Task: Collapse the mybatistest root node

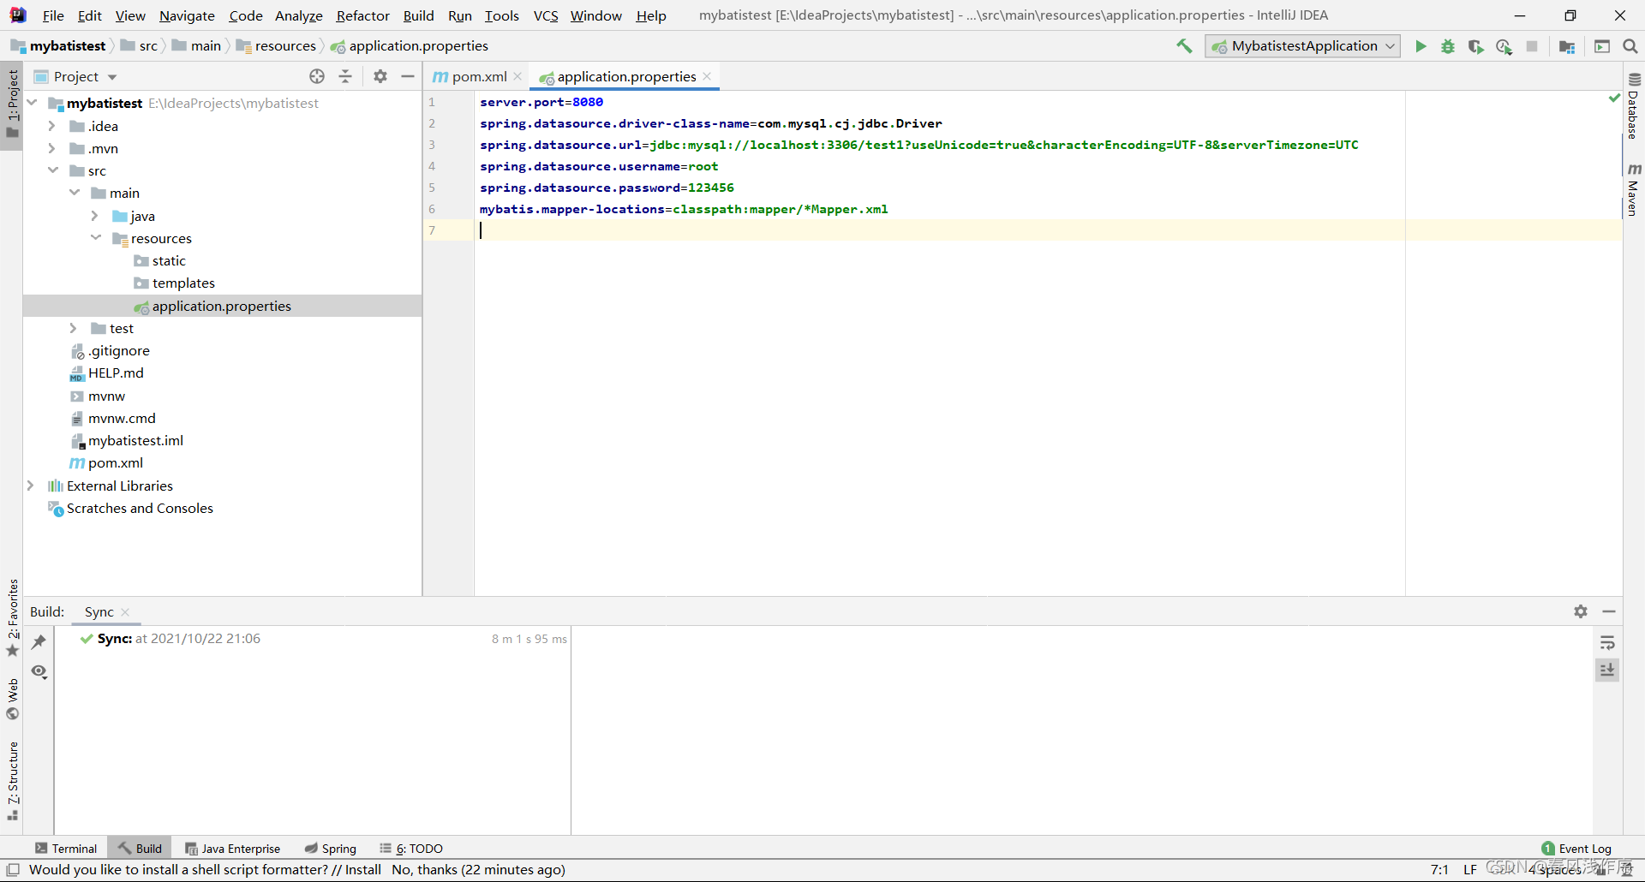Action: [x=33, y=103]
